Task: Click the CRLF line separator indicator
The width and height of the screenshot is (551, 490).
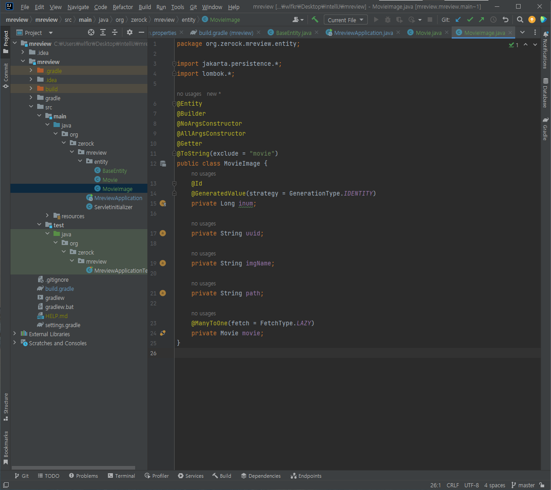Action: [453, 485]
